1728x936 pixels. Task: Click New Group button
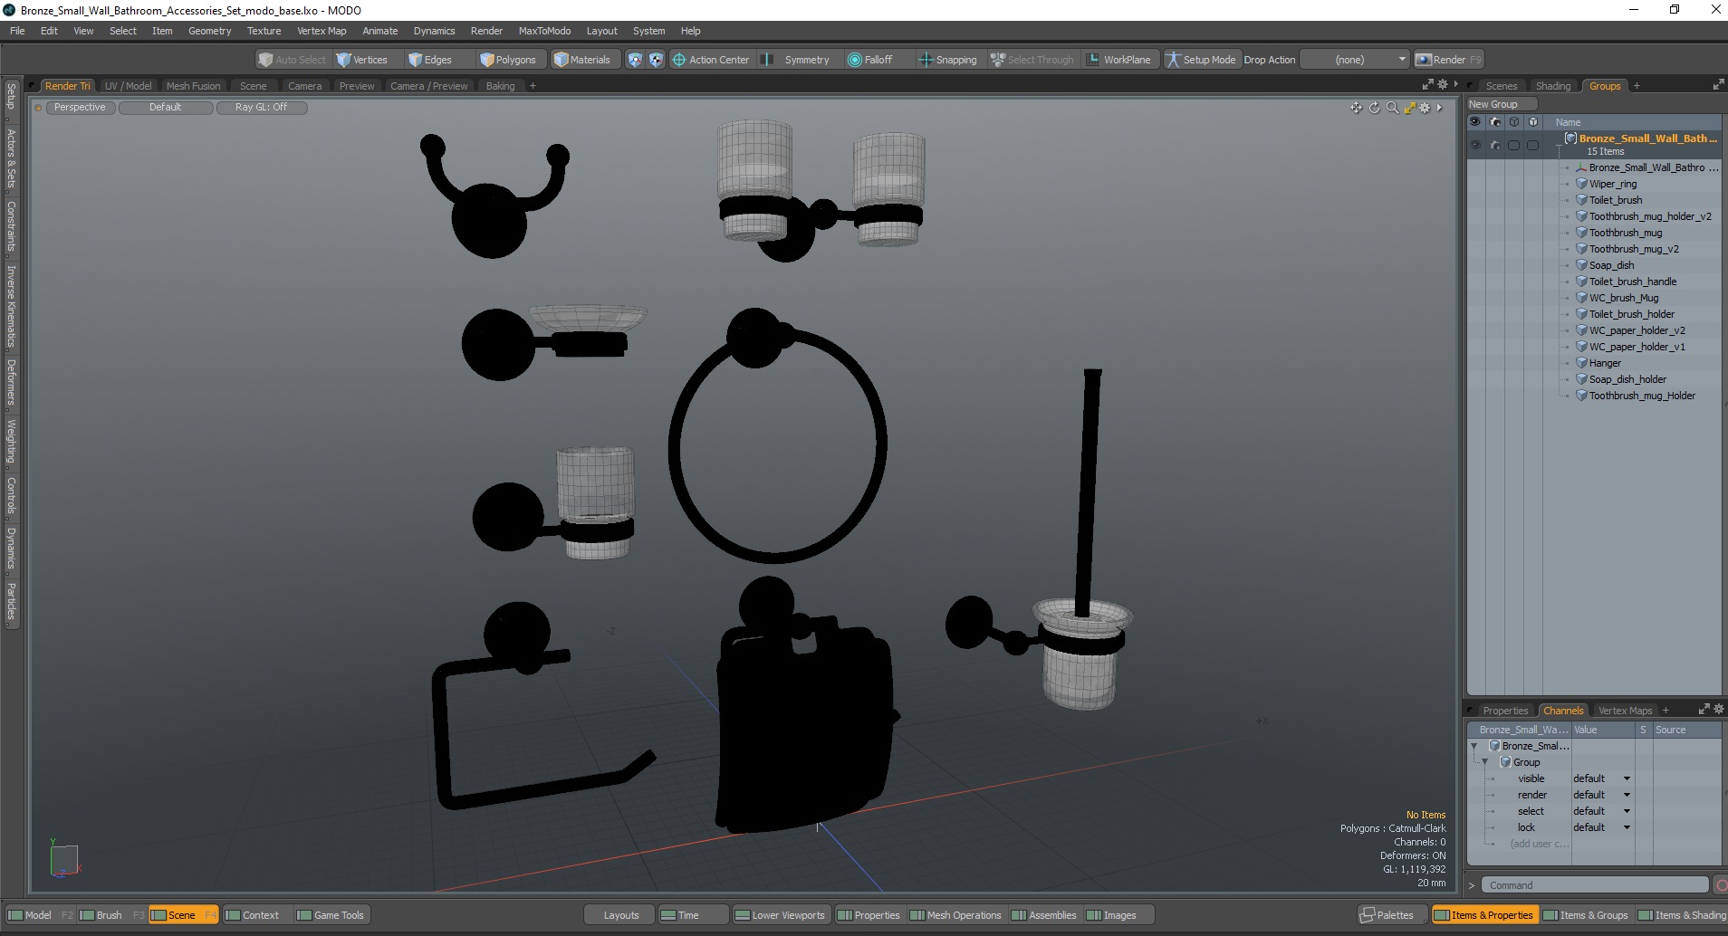tap(1502, 104)
